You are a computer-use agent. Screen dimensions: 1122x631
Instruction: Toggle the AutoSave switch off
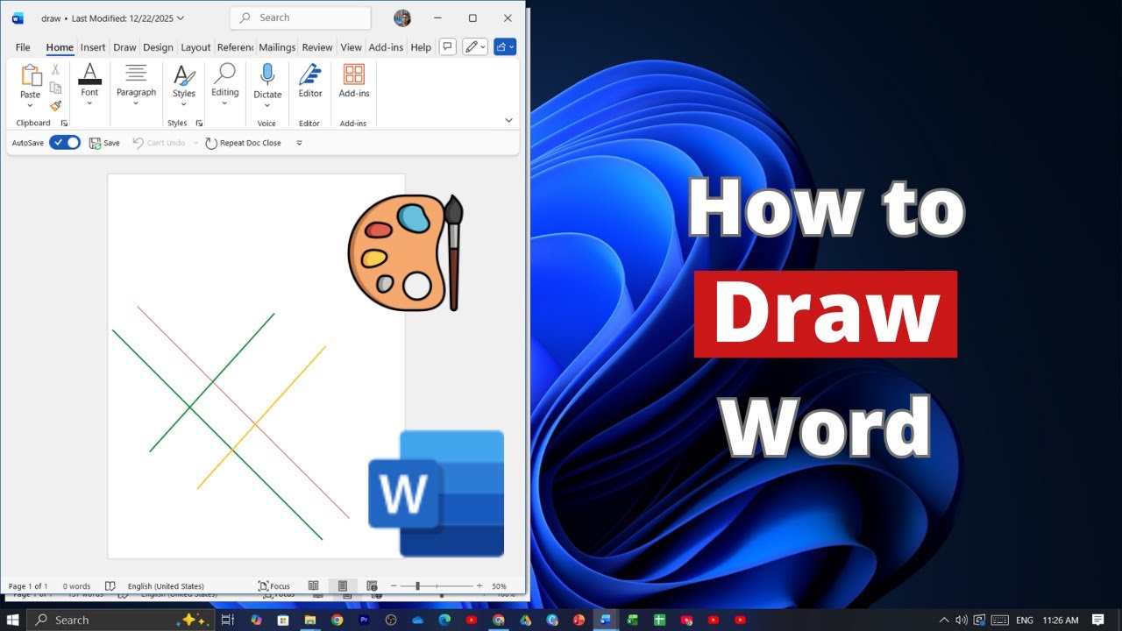tap(64, 143)
